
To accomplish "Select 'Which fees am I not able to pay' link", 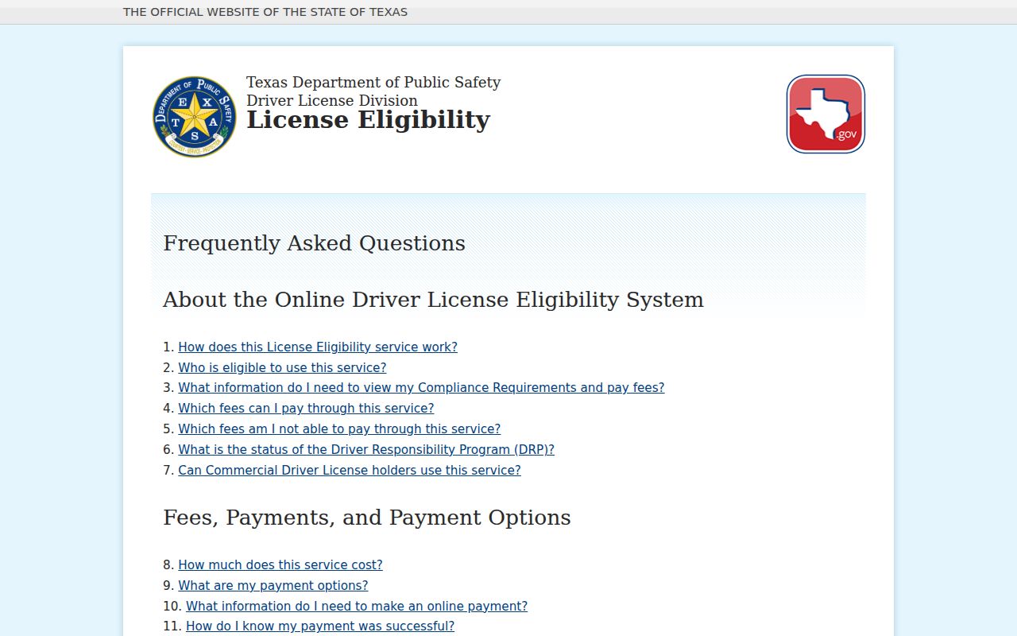I will coord(339,429).
